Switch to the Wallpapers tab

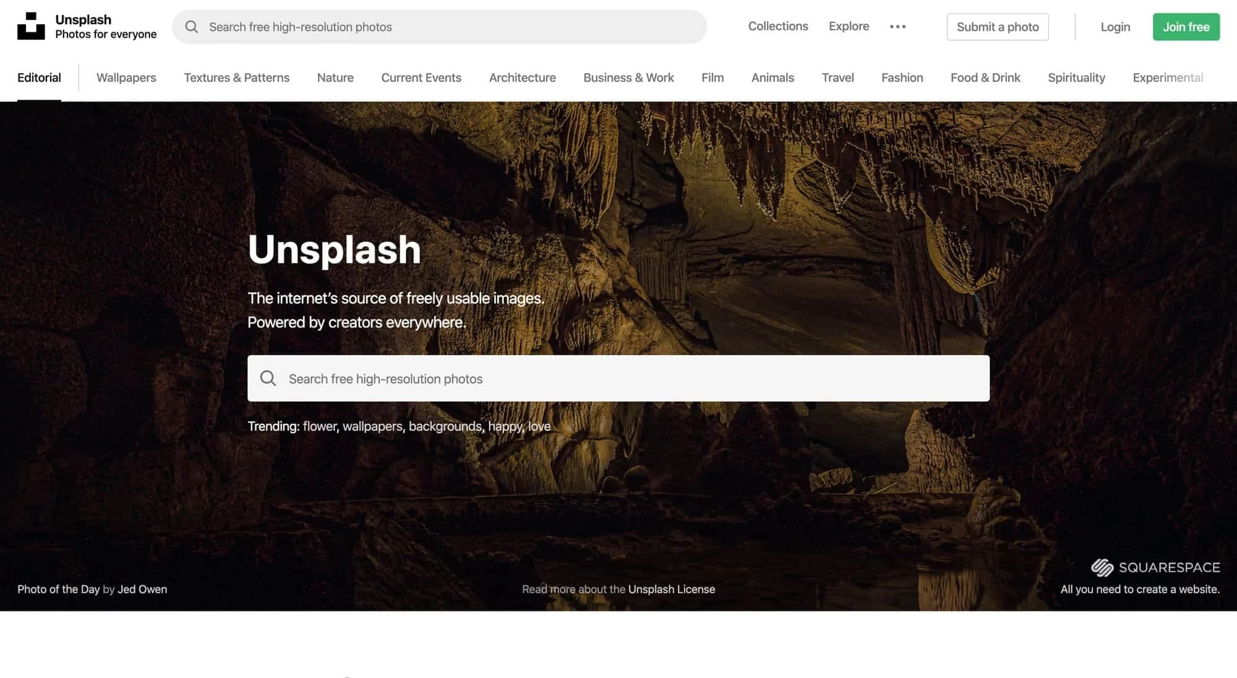coord(126,77)
